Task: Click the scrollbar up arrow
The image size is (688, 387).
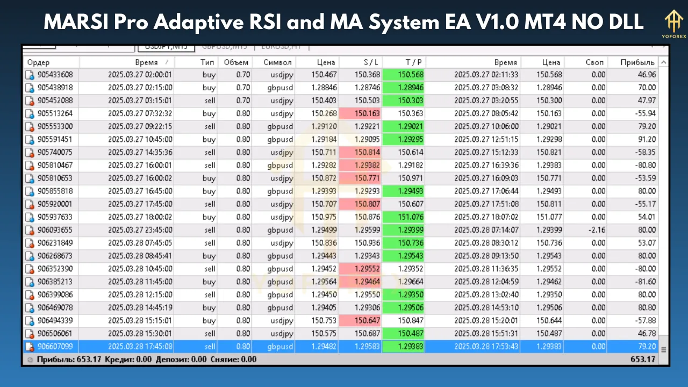Action: pyautogui.click(x=664, y=63)
